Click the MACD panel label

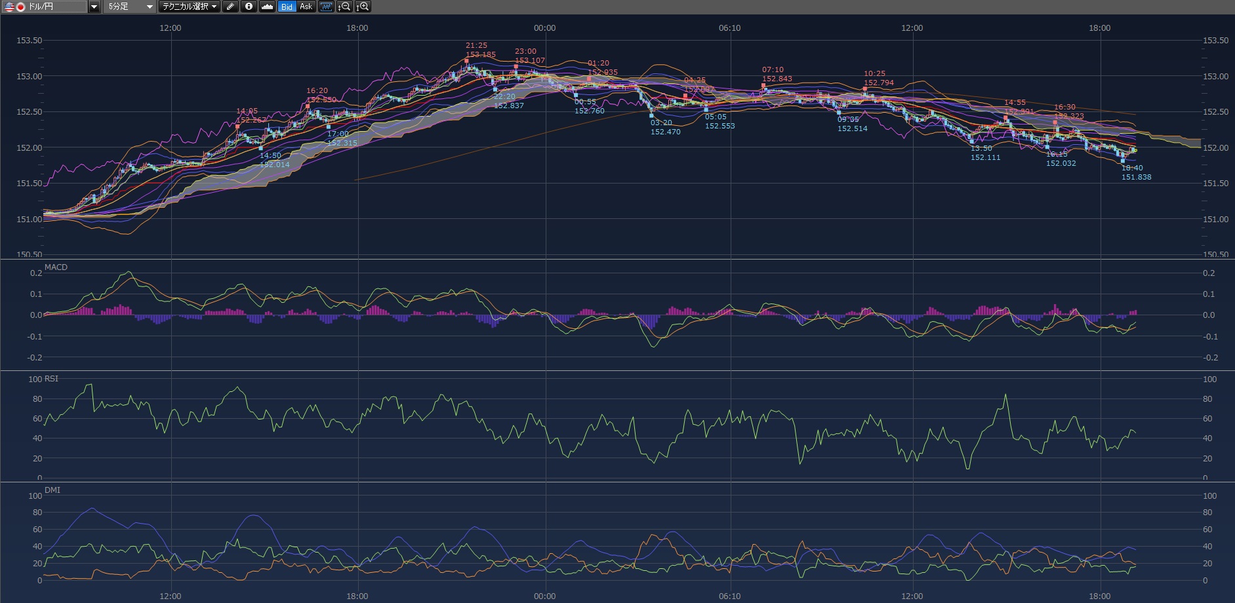point(56,267)
